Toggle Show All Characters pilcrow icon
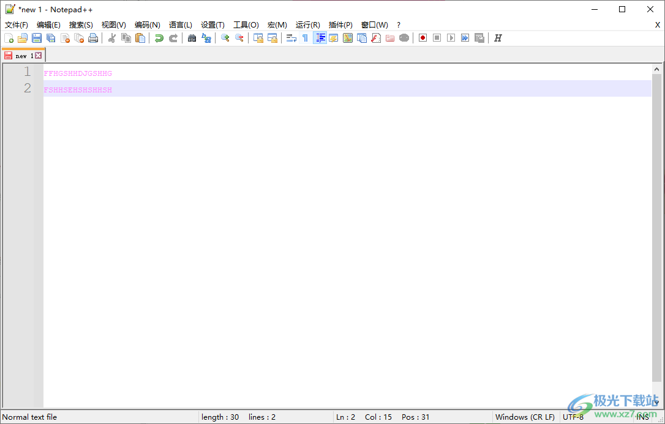Screen dimensions: 665x424 (306, 37)
